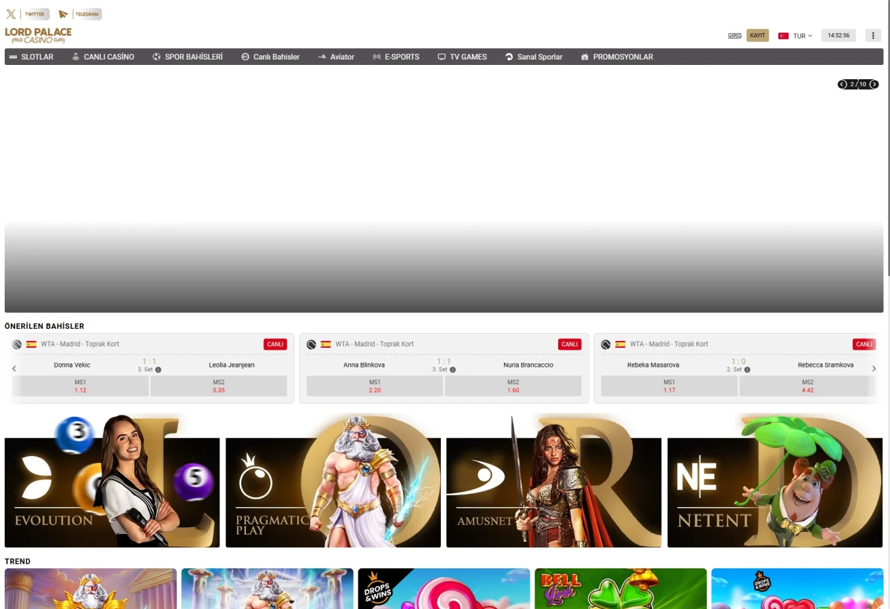Bet MS1 at 1.12 on Donna Vekic
Image resolution: width=890 pixels, height=609 pixels.
[x=81, y=386]
